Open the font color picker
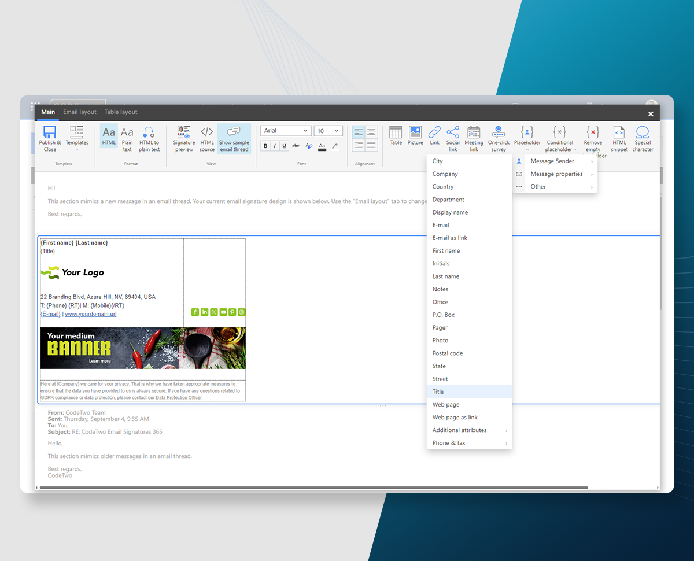 pyautogui.click(x=322, y=147)
